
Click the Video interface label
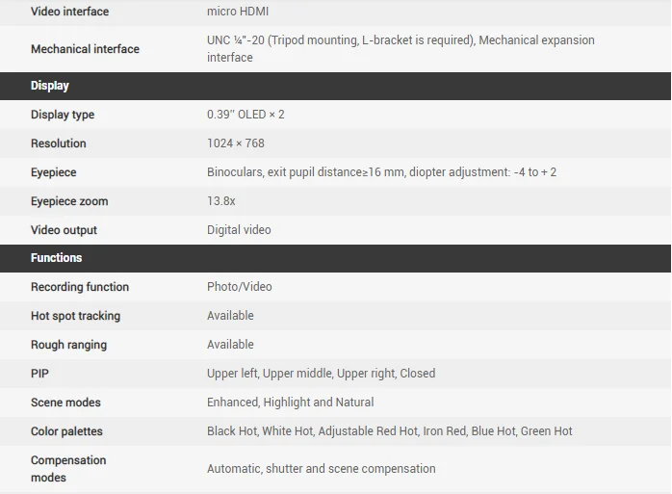[69, 12]
